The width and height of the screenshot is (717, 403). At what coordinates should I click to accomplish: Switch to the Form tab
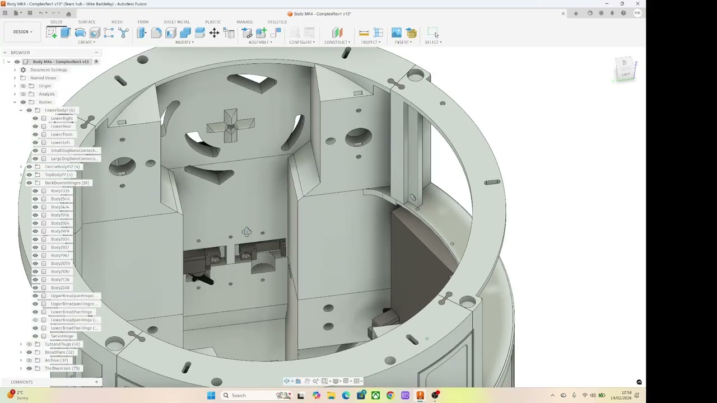[x=143, y=22]
